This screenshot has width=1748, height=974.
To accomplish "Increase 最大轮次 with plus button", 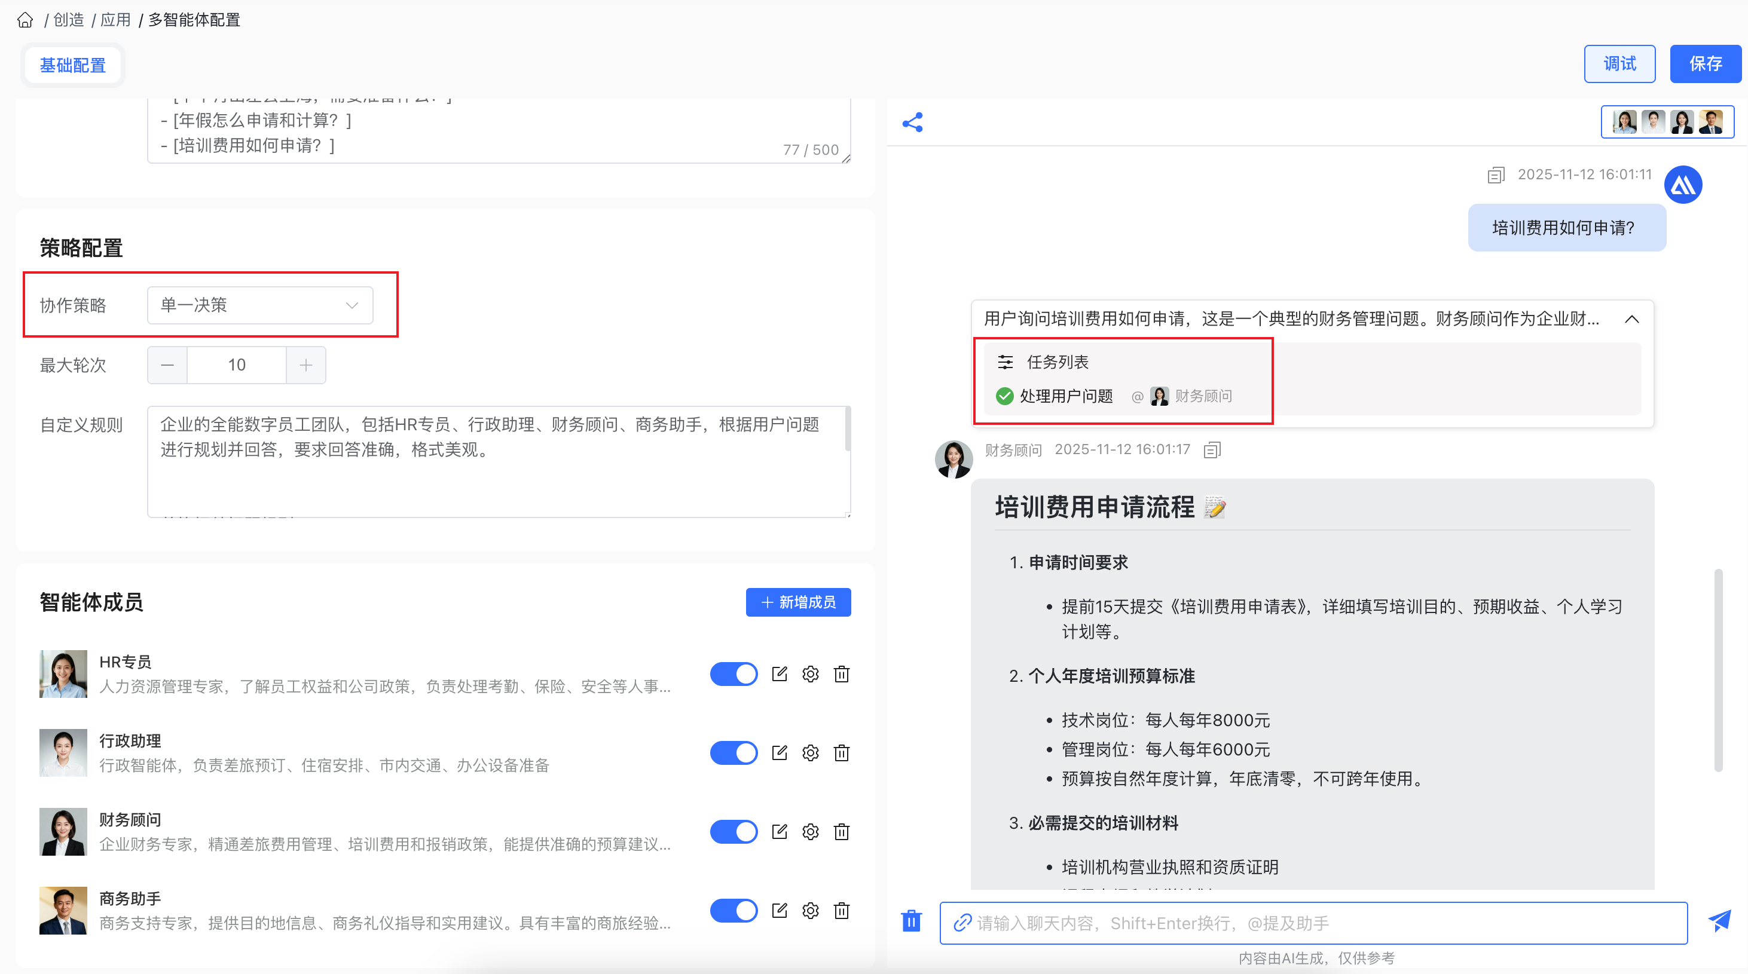I will [x=306, y=365].
